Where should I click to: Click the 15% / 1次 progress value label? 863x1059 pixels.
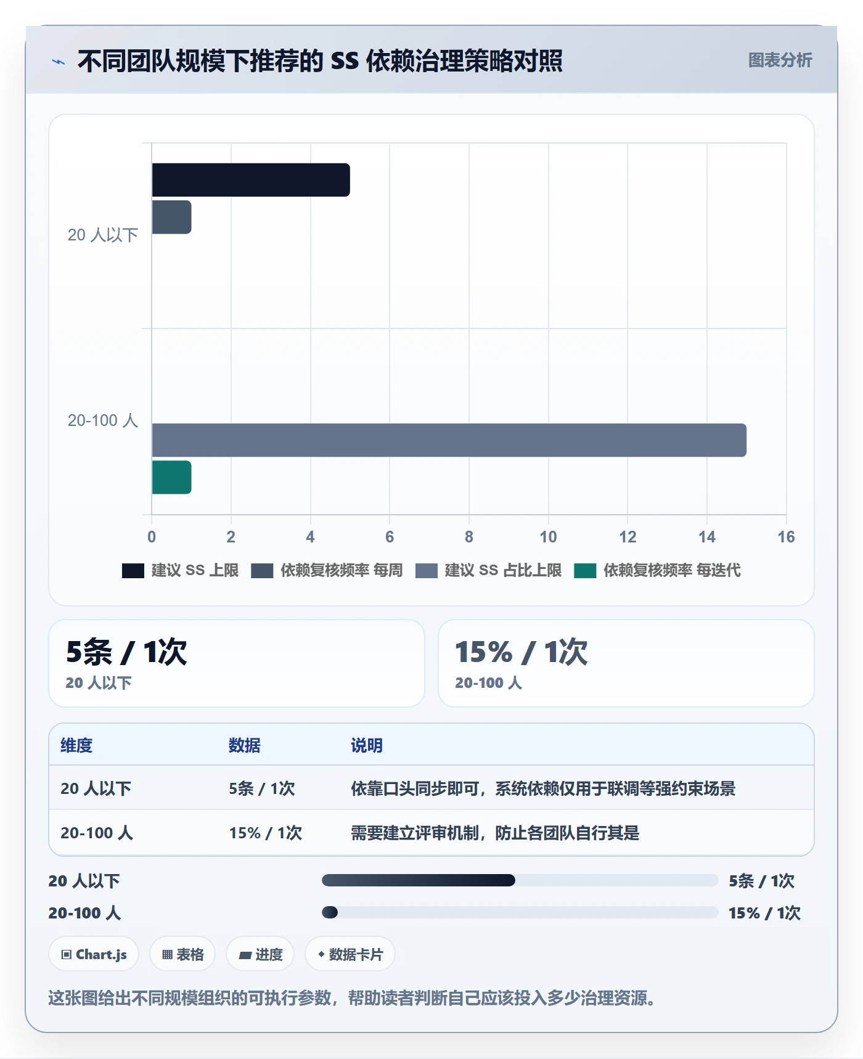click(765, 913)
